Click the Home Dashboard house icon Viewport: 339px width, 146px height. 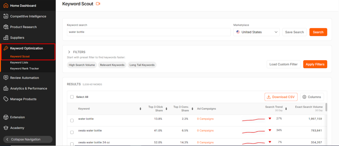coord(6,6)
